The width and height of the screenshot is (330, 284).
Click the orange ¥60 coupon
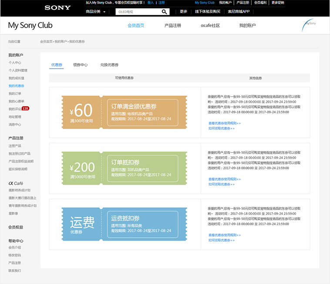click(x=124, y=112)
